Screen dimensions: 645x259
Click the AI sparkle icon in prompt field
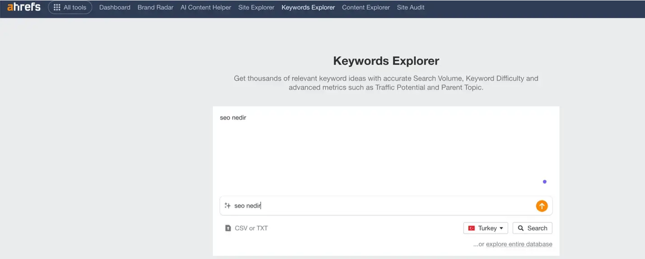228,206
